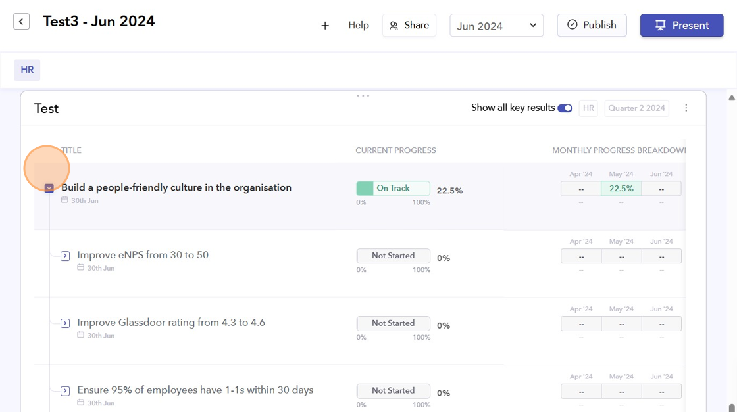Click the On Track progress bar
The height and width of the screenshot is (412, 737).
(393, 189)
